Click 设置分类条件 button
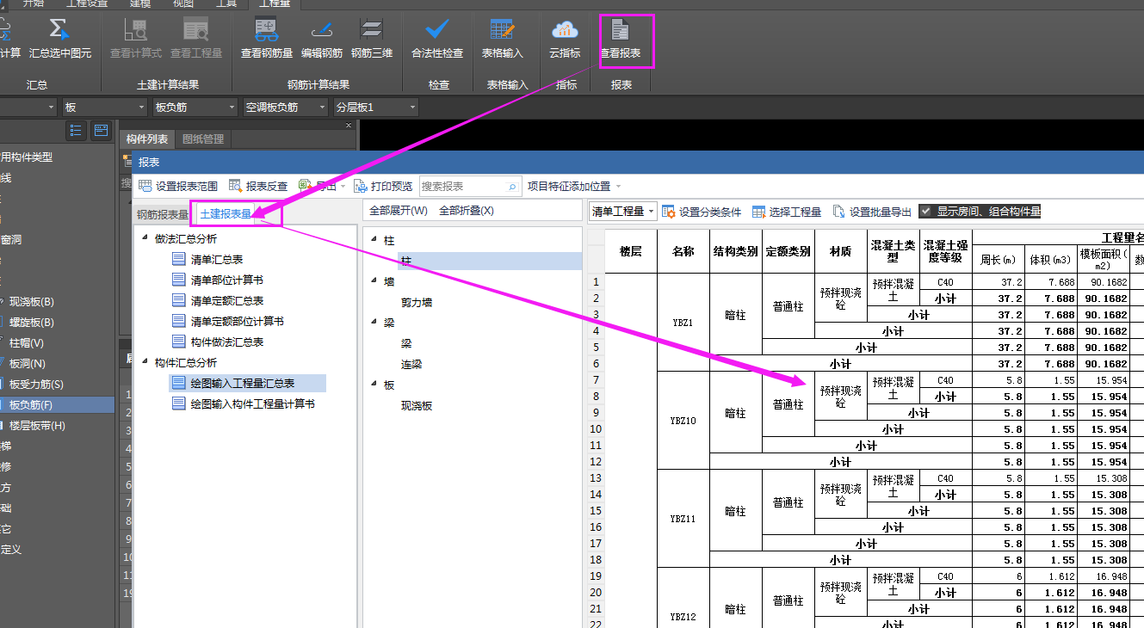Viewport: 1144px width, 628px height. 702,212
